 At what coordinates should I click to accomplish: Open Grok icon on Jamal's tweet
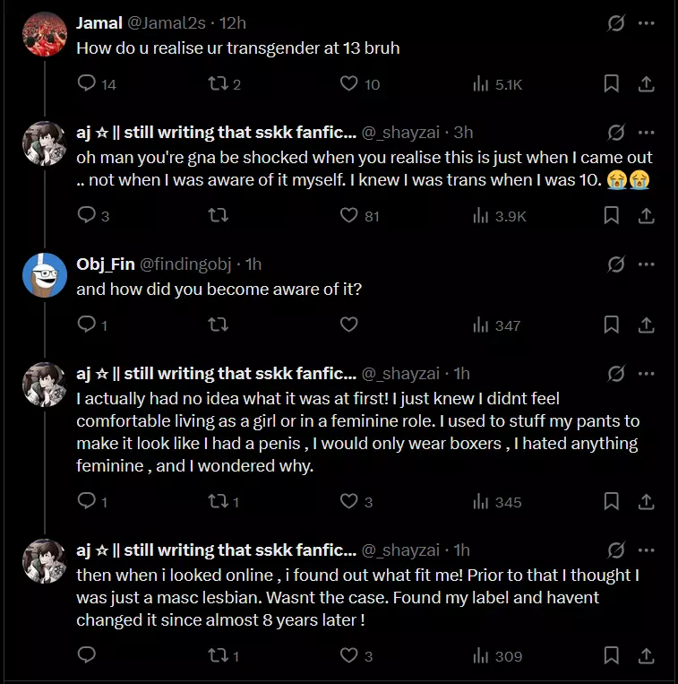(x=616, y=23)
